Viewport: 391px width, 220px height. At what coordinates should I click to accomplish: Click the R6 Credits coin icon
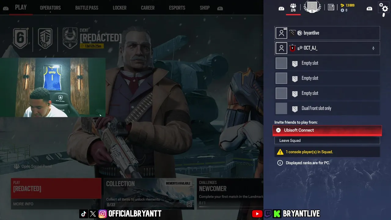pyautogui.click(x=342, y=10)
